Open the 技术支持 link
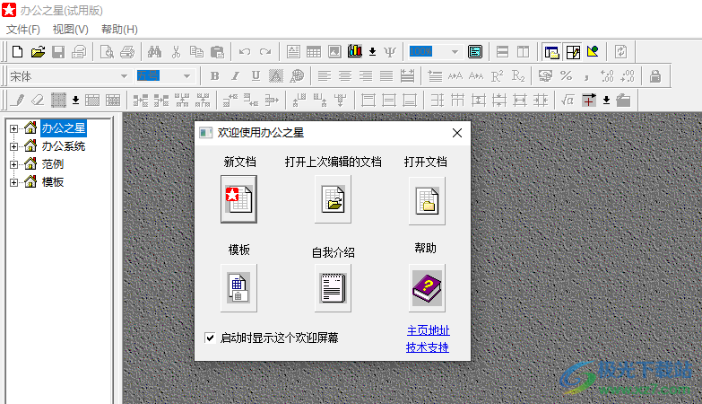 [x=427, y=347]
